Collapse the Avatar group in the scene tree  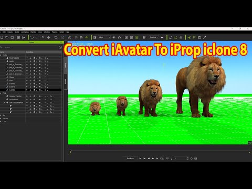(x=1, y=55)
